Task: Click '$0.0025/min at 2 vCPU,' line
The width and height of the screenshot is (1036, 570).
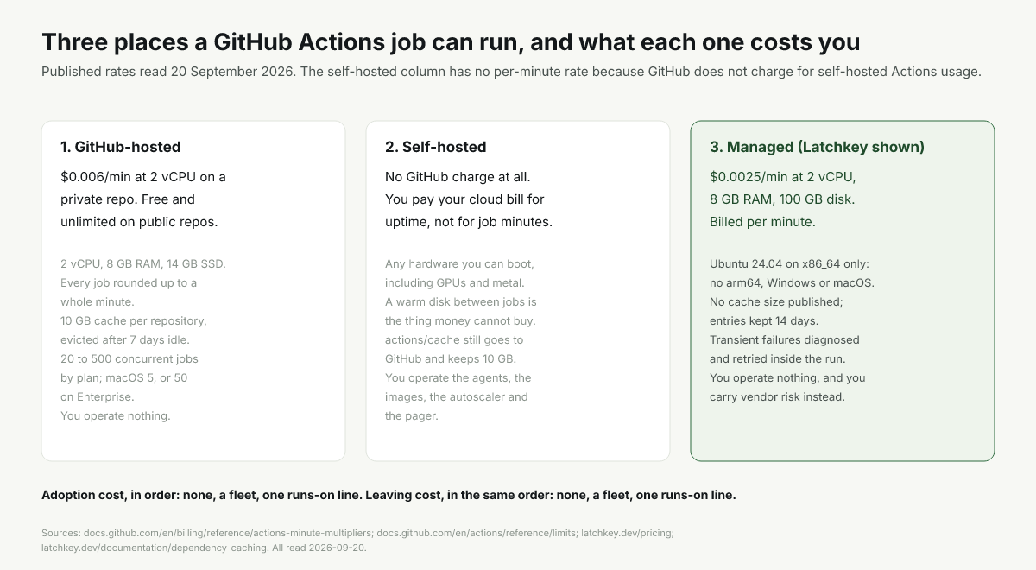Action: click(782, 177)
